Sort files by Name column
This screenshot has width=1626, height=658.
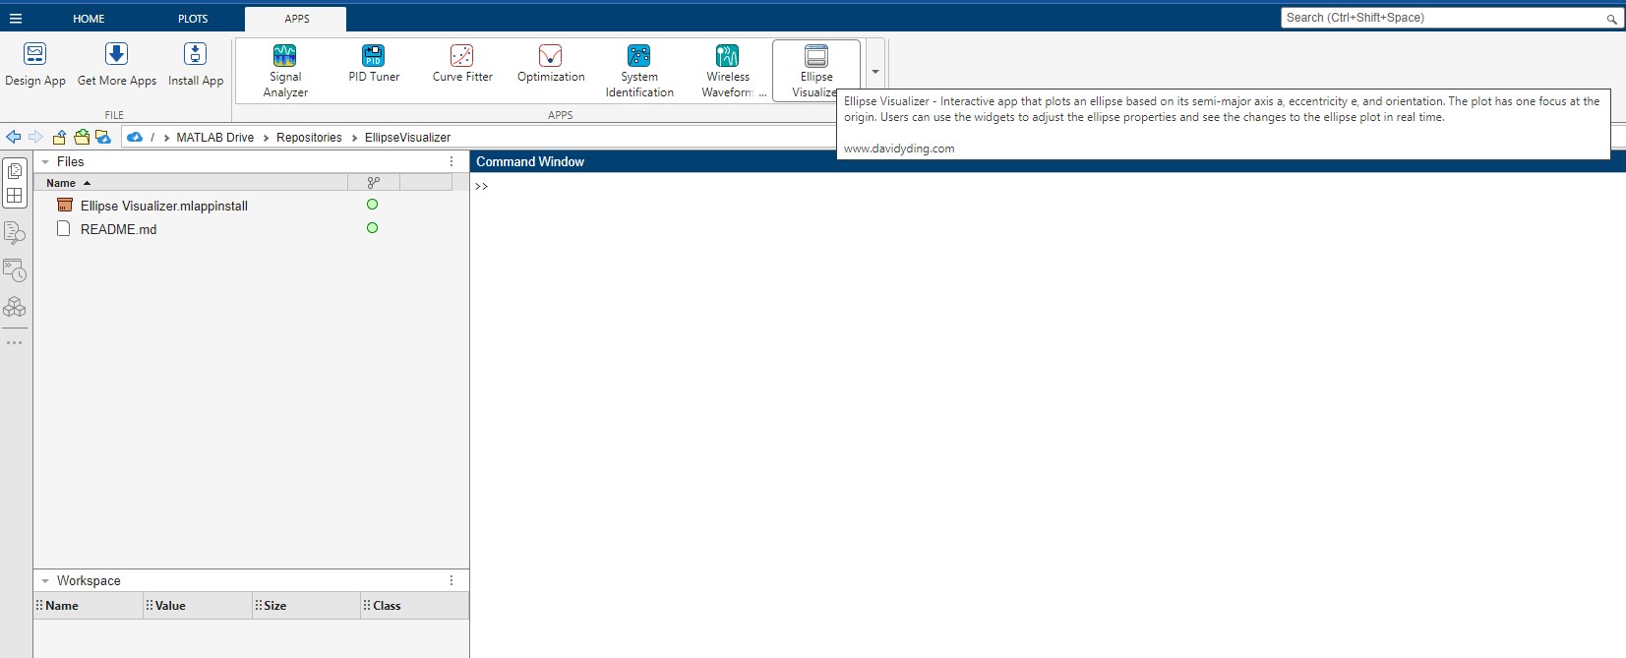coord(191,183)
